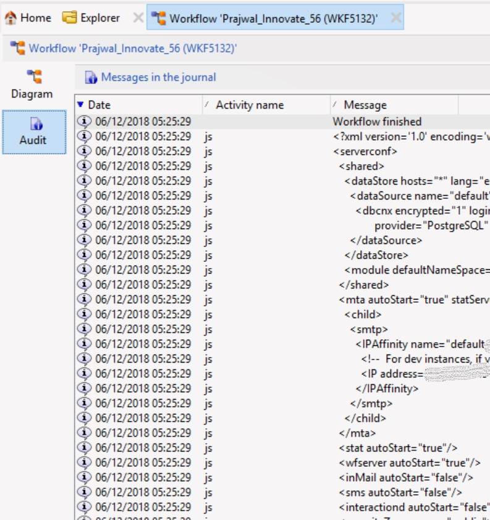Close the Explorer tab
This screenshot has height=520, width=490.
(138, 18)
